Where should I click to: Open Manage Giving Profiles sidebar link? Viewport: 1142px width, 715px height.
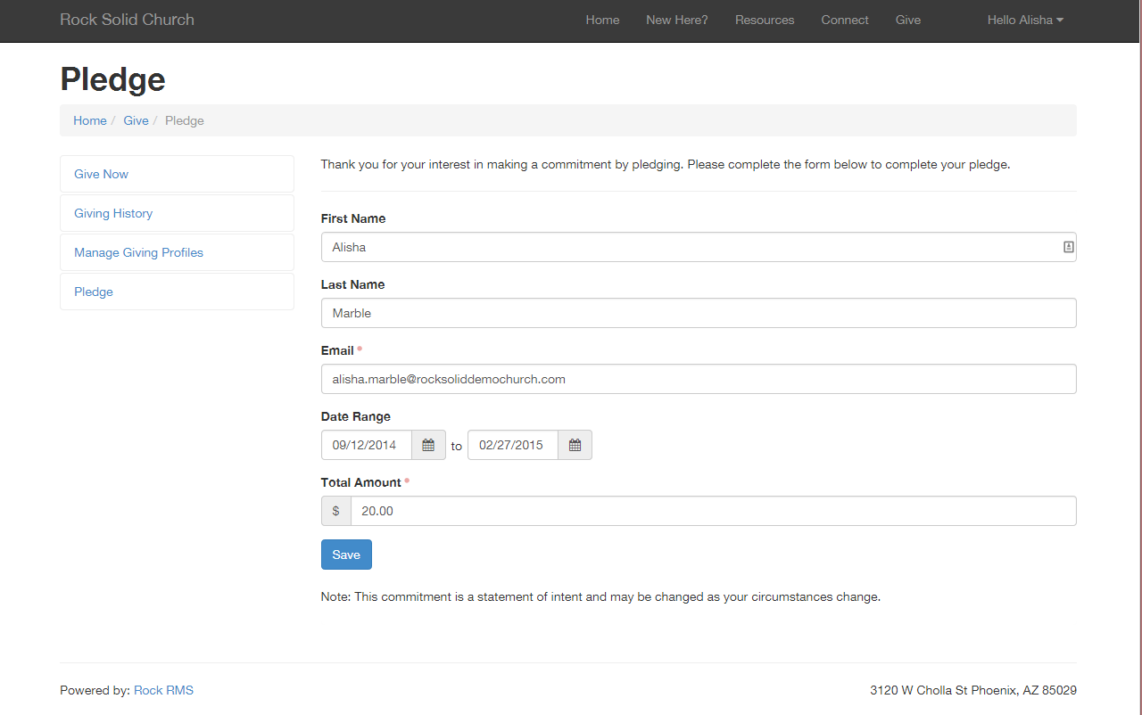click(138, 252)
